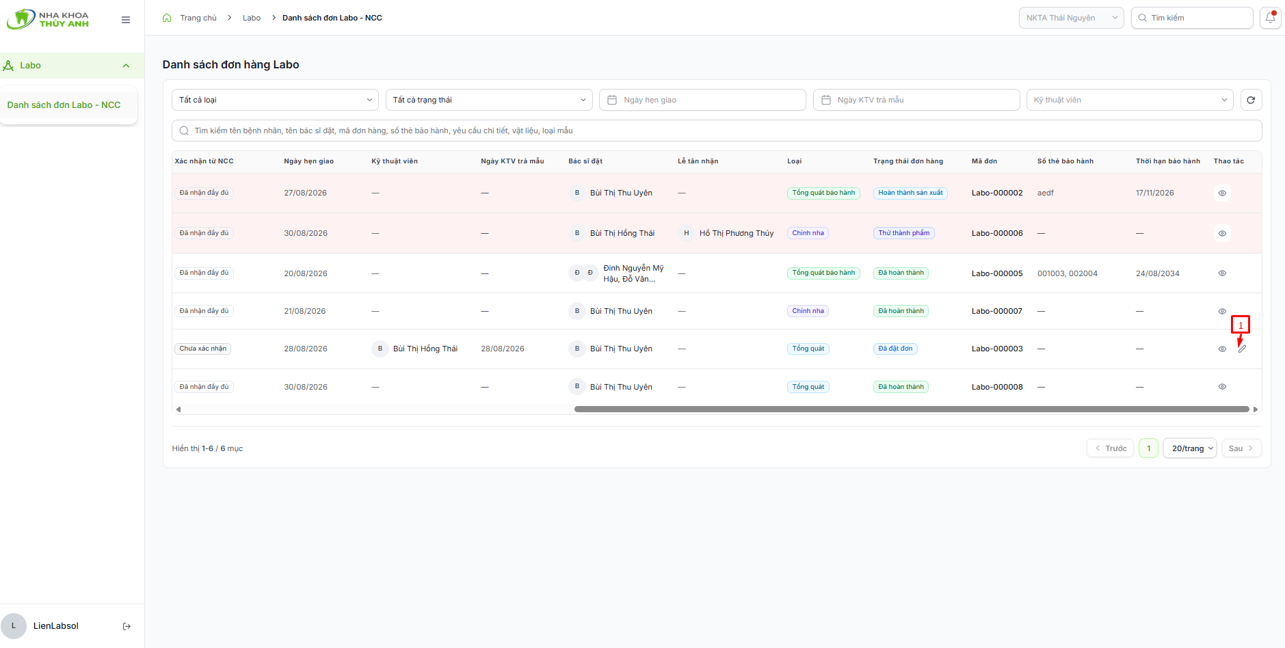
Task: Open the 'Kỹ thuật viên' technician dropdown
Action: pos(1130,100)
